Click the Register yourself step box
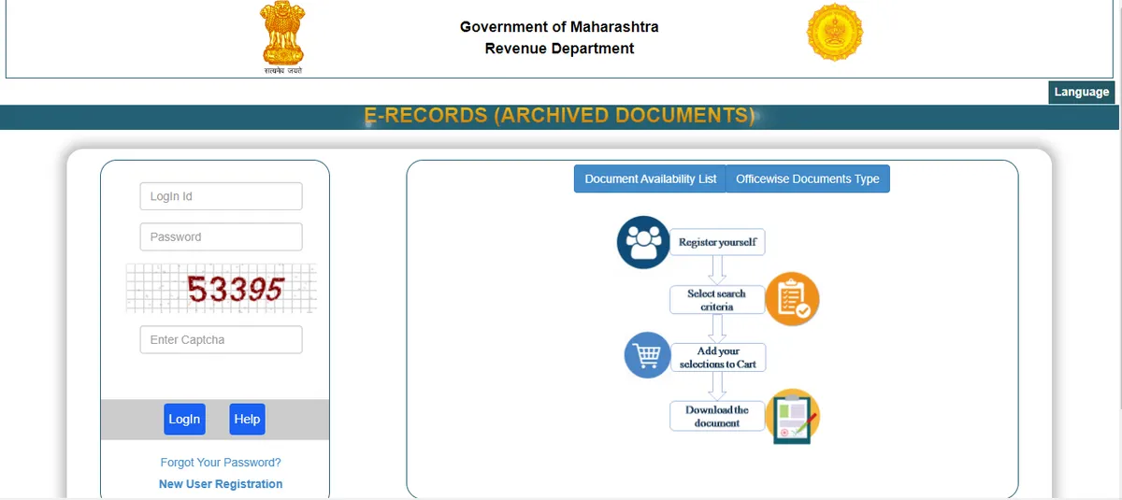The height and width of the screenshot is (500, 1122). pos(717,242)
